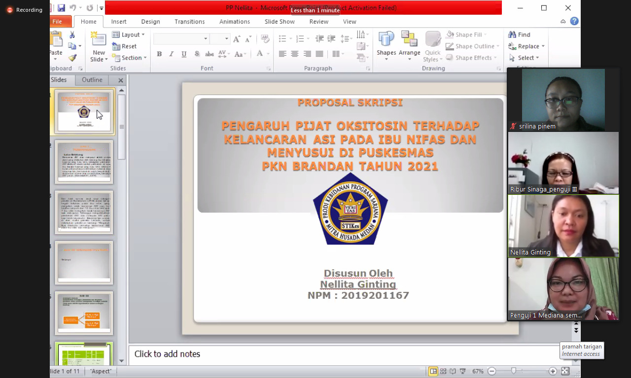Image resolution: width=631 pixels, height=378 pixels.
Task: Switch to the Outline pane tab
Action: (x=92, y=80)
